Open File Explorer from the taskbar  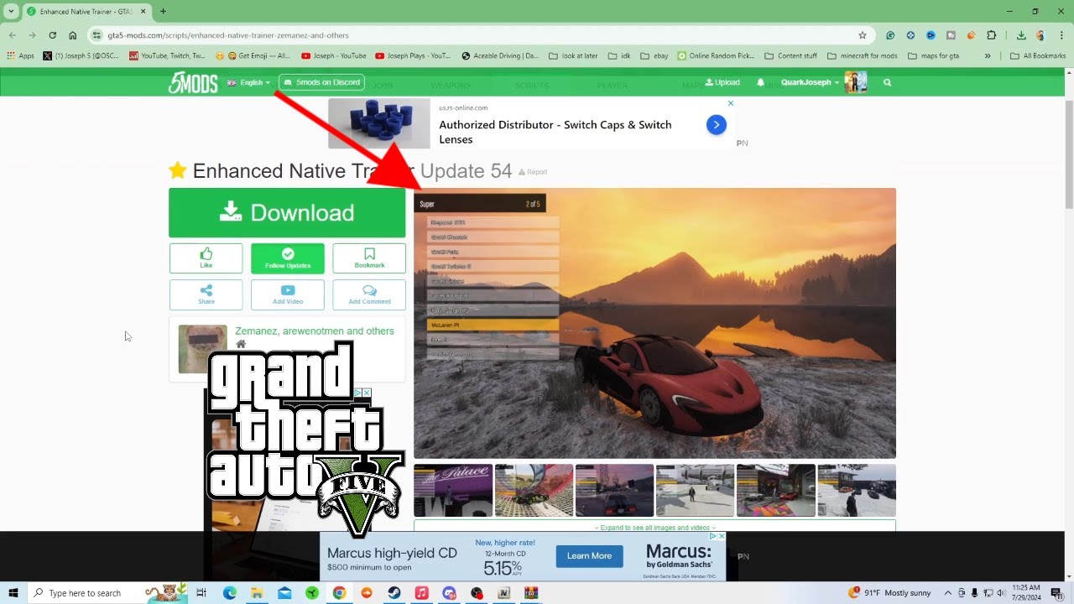pos(257,593)
